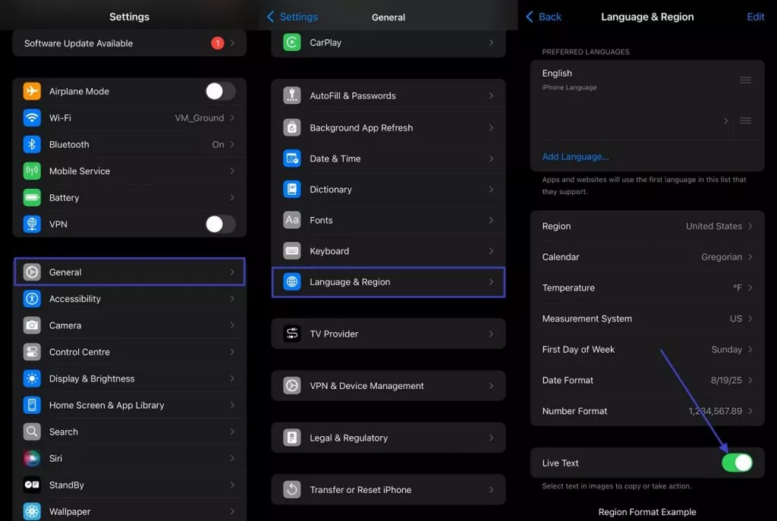Toggle Airplane Mode on
Image resolution: width=777 pixels, height=521 pixels.
tap(220, 91)
